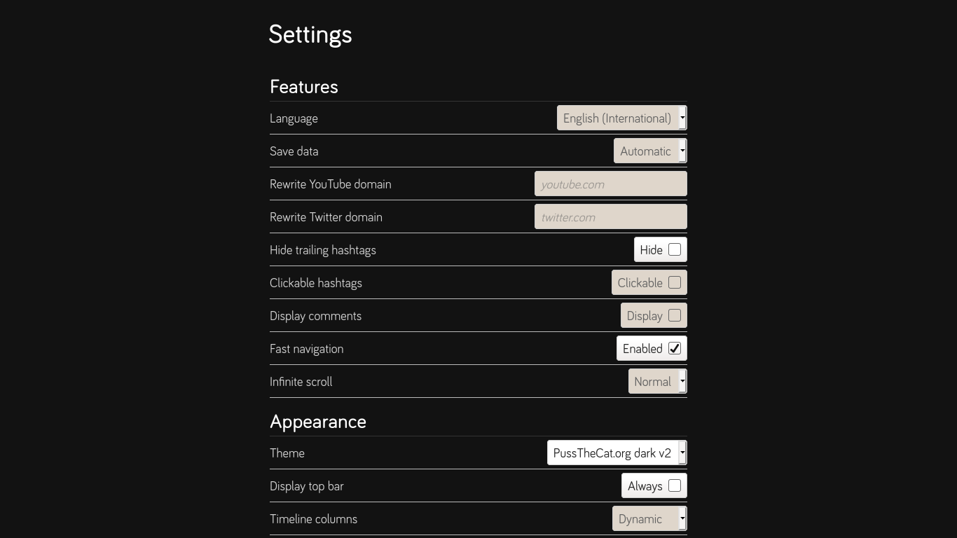
Task: Click the Hide button label
Action: point(651,250)
